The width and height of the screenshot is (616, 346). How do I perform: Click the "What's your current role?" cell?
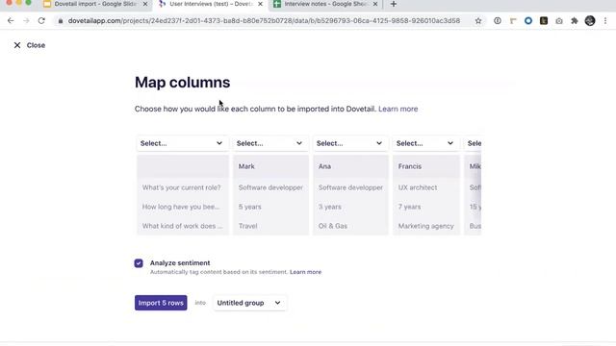point(182,187)
